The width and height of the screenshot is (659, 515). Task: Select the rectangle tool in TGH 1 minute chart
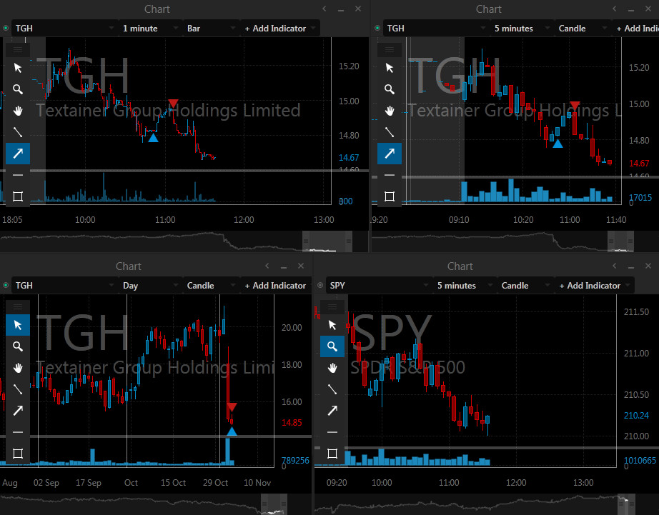pyautogui.click(x=18, y=196)
